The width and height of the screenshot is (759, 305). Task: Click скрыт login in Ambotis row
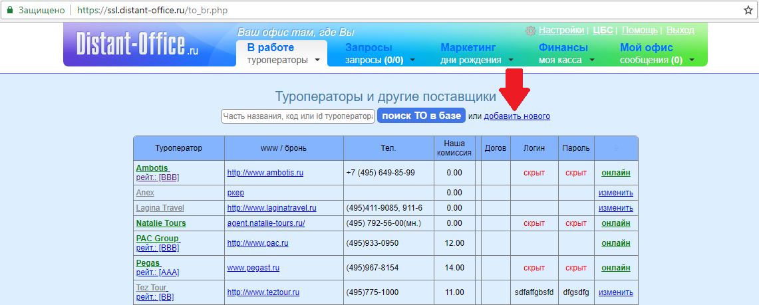coord(534,173)
